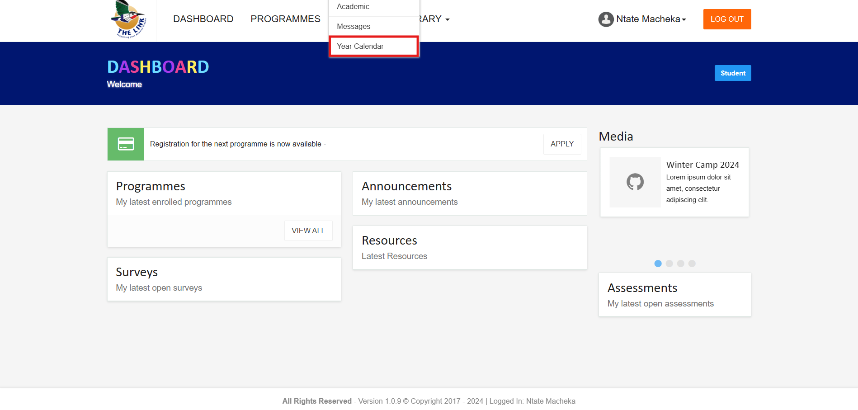Choose Academic in the dropdown menu
858x410 pixels.
pyautogui.click(x=353, y=7)
